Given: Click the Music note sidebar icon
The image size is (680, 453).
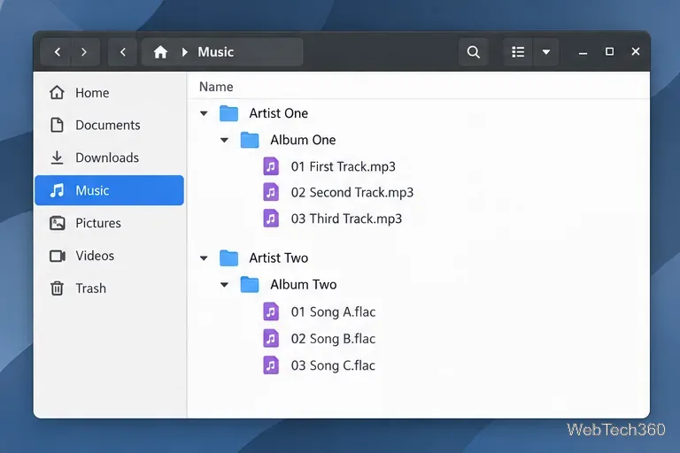Looking at the screenshot, I should pyautogui.click(x=57, y=190).
